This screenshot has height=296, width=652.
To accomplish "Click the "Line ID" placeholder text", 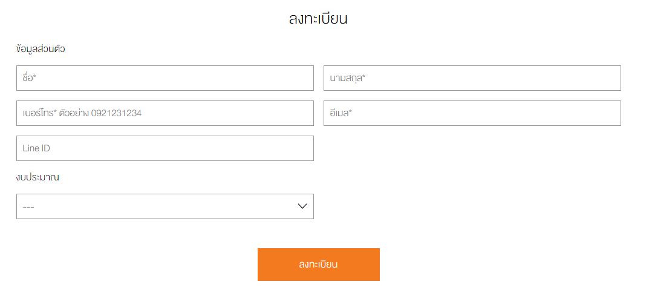I will [x=36, y=148].
